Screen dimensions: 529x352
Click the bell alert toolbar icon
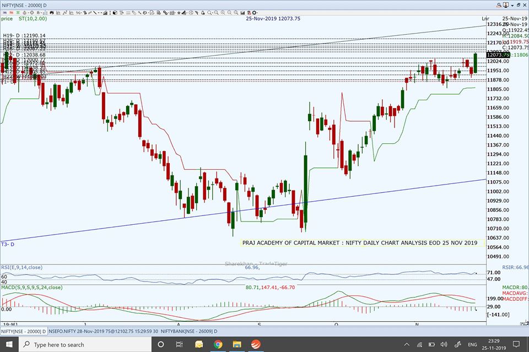pos(203,13)
